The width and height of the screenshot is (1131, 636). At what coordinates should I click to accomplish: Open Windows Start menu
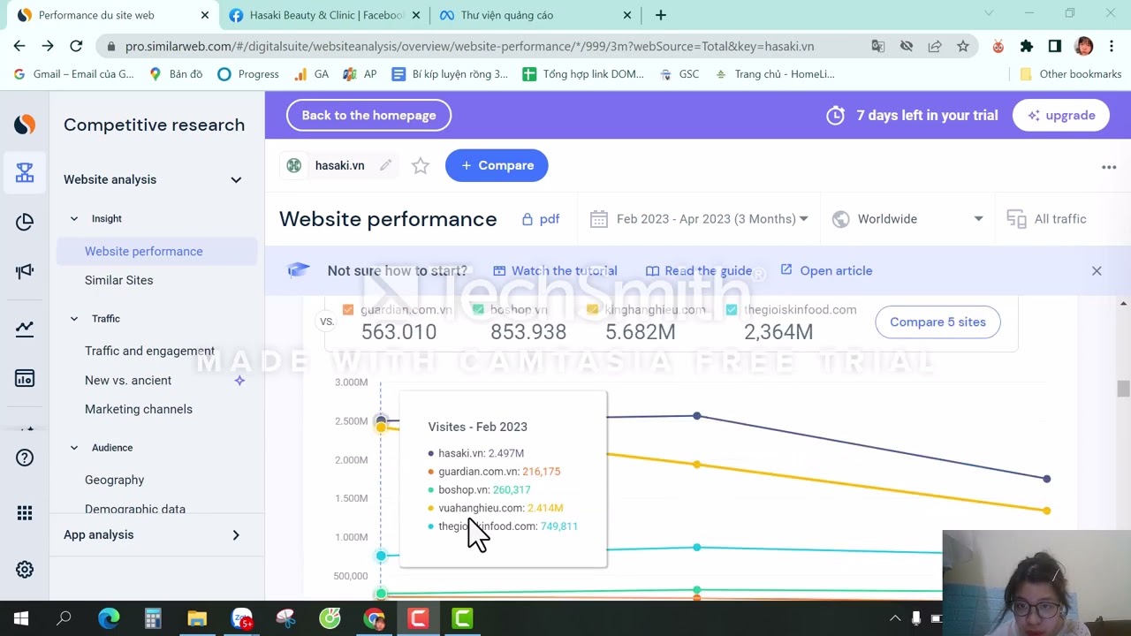[x=21, y=619]
